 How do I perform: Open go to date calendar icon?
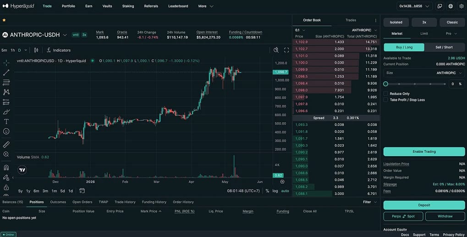(x=82, y=191)
